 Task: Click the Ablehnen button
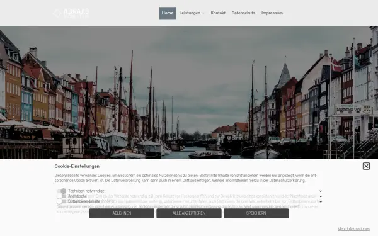coord(122,213)
